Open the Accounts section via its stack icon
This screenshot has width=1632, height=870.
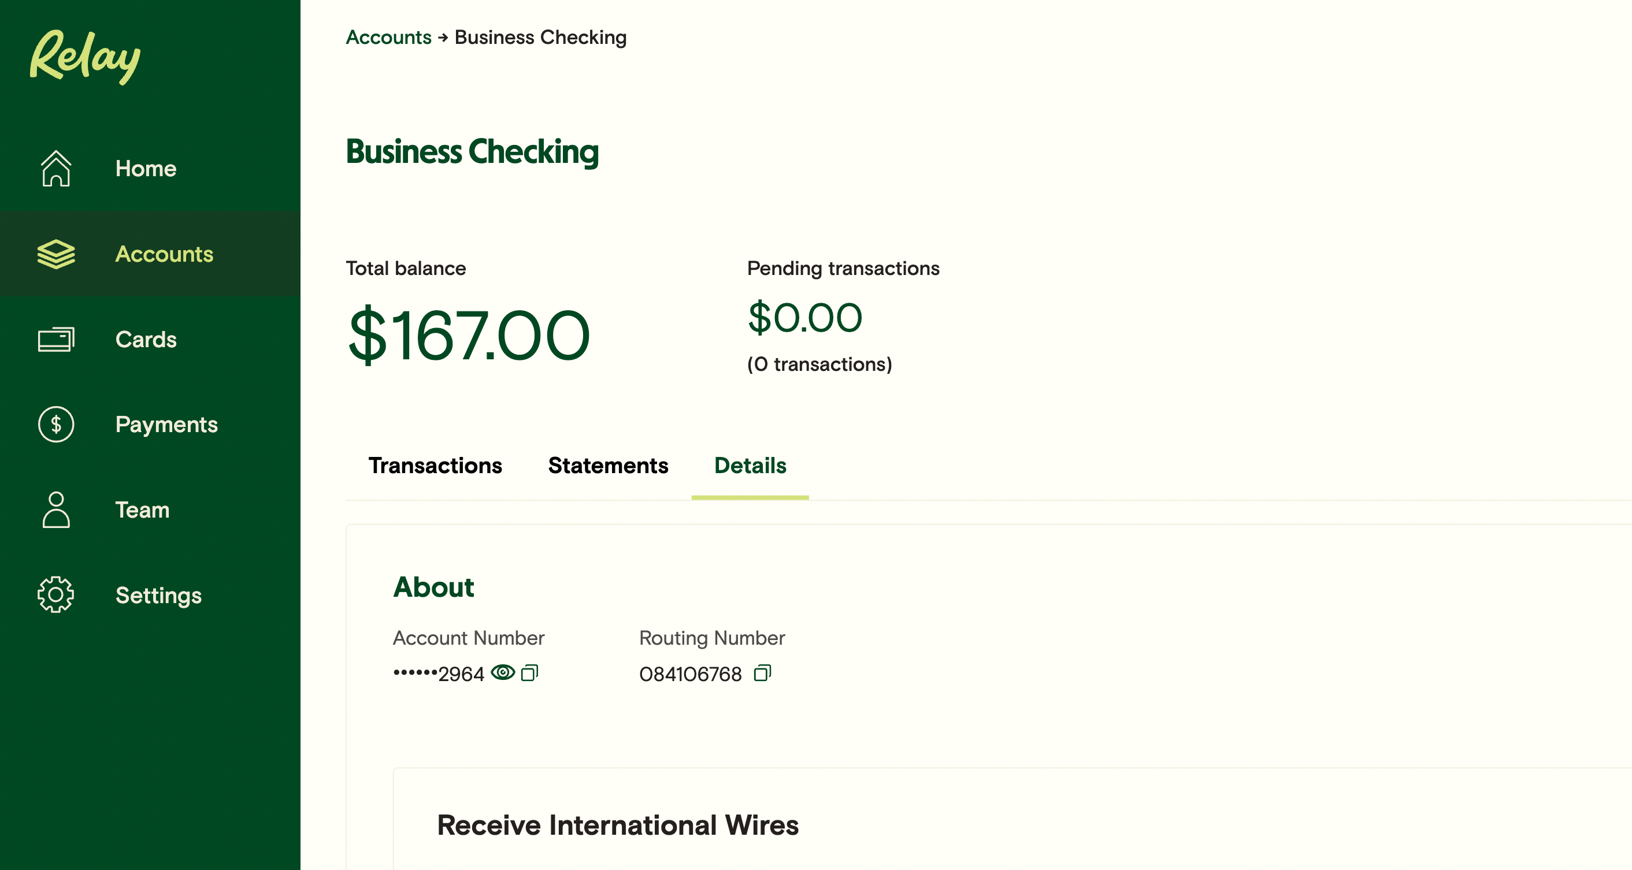click(57, 254)
